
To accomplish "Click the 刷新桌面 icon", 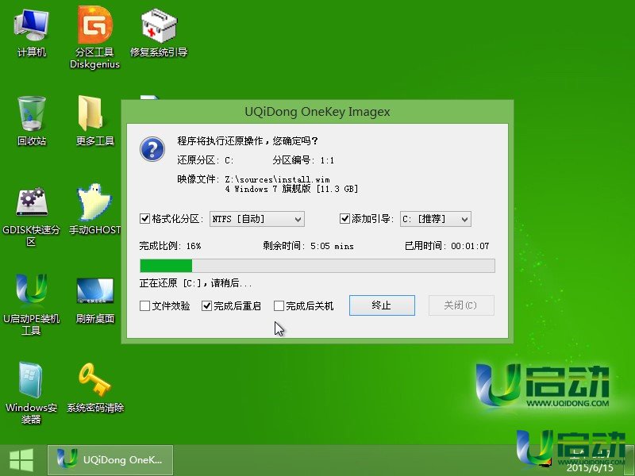I will coord(95,301).
